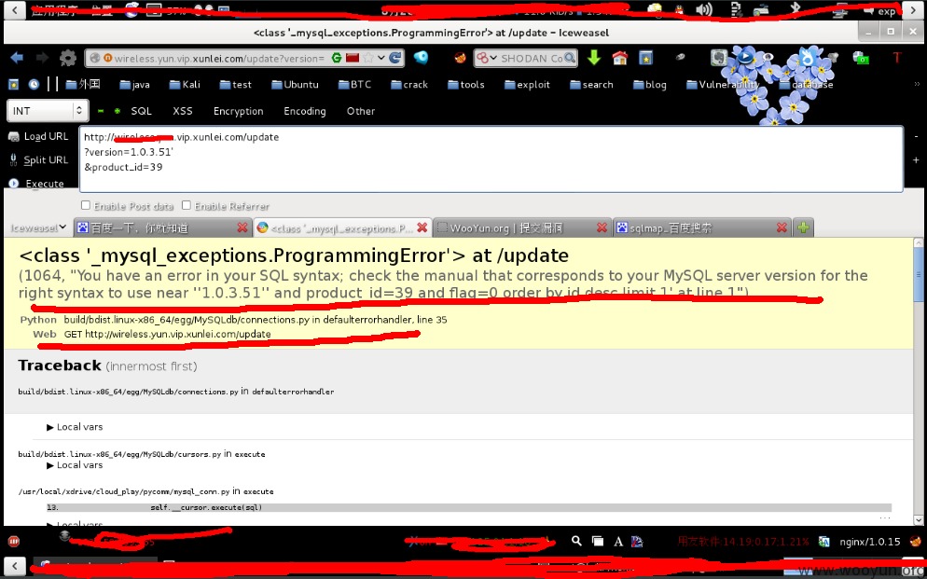
Task: Open the SQL HackBar menu
Action: click(x=142, y=111)
